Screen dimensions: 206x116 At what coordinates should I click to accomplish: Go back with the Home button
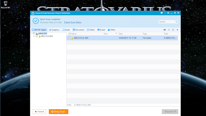[x=39, y=112]
